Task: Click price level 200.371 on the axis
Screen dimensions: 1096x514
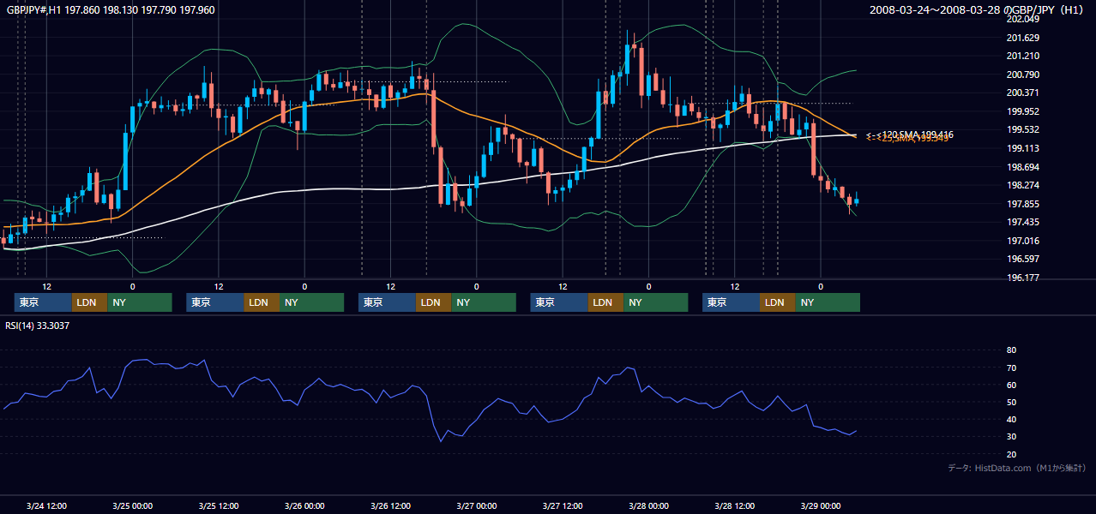Action: [x=1024, y=93]
